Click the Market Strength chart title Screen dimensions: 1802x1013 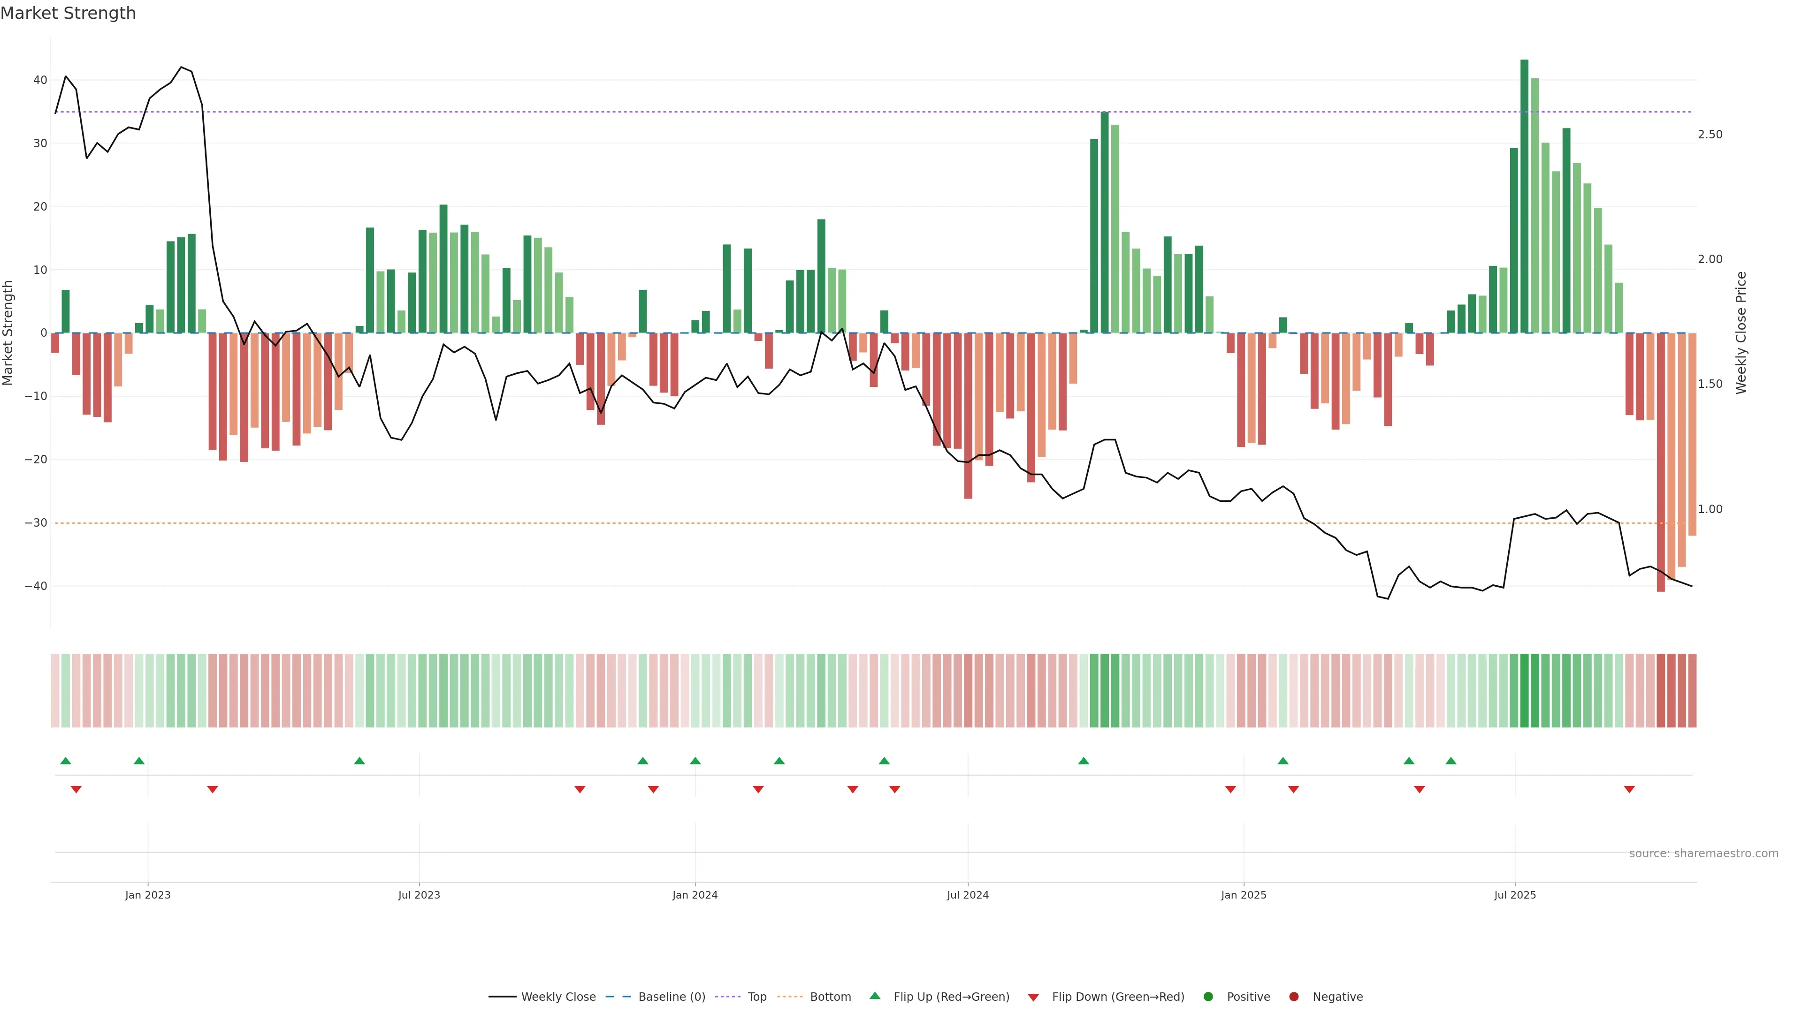[68, 13]
